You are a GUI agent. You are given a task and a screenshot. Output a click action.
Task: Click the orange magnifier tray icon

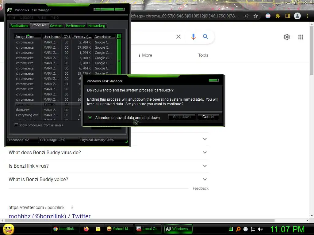click(238, 229)
